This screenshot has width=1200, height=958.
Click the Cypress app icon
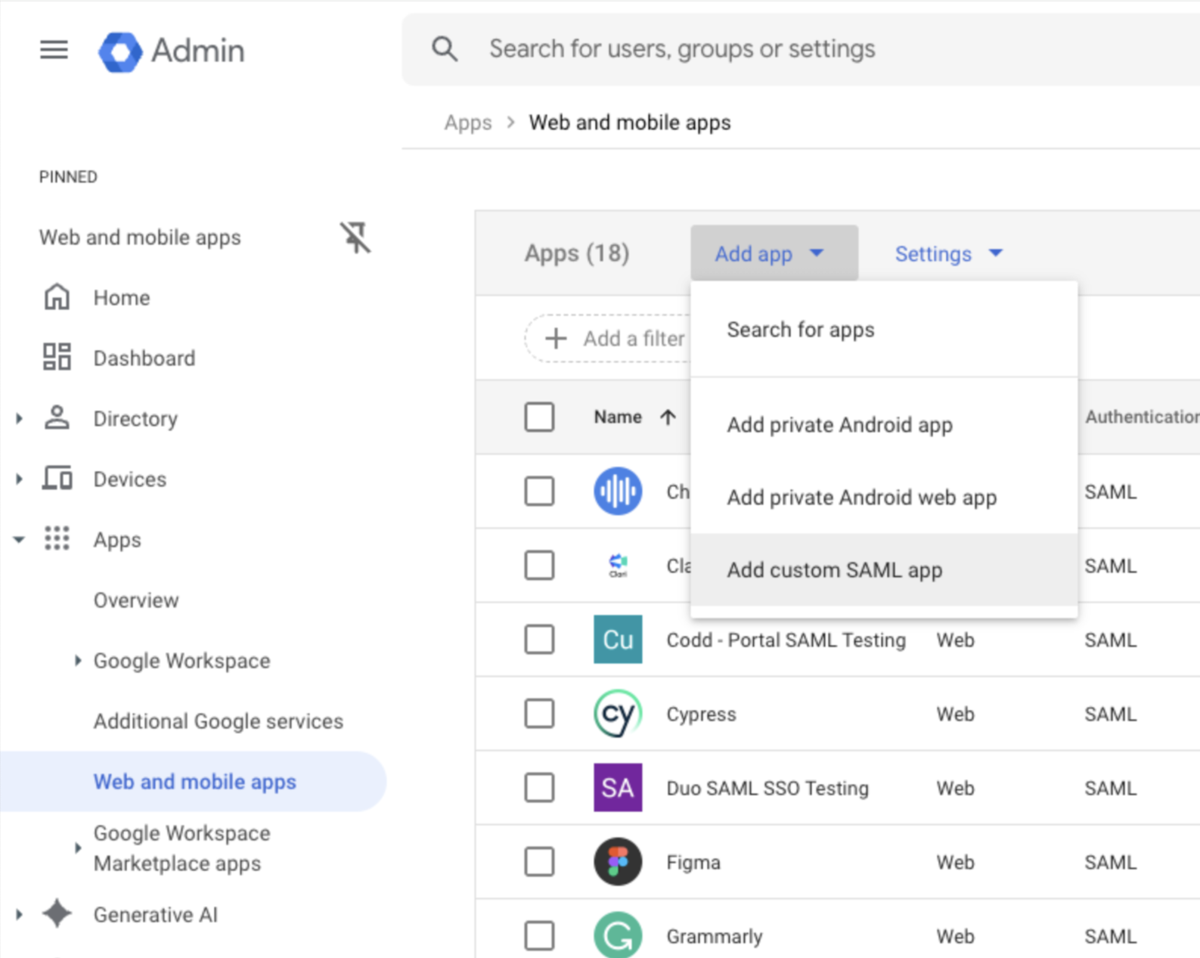(618, 714)
